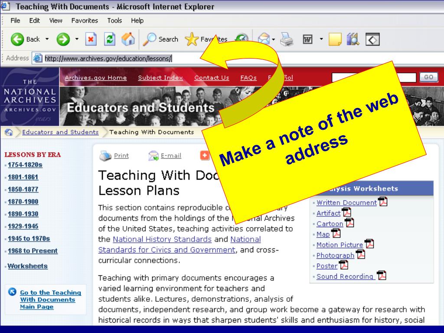The height and width of the screenshot is (333, 444).
Task: Expand the Back button history dropdown
Action: click(47, 39)
